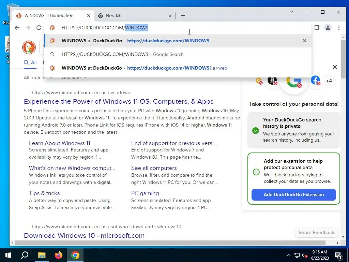349x262 pixels.
Task: Dismiss the privacy promo panel with X
Action: point(334,67)
